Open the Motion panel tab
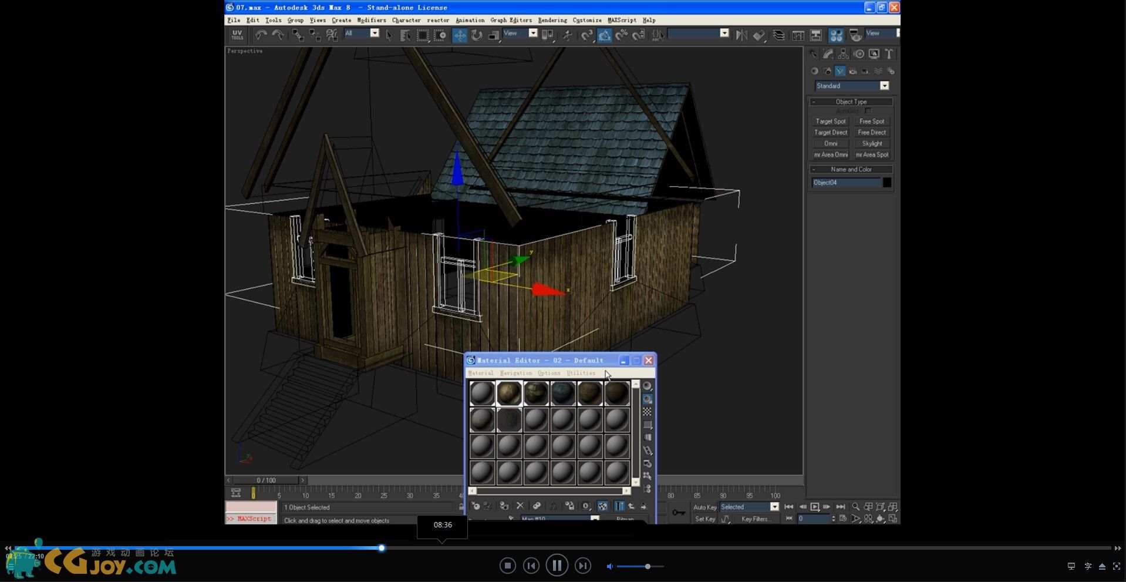The image size is (1126, 582). [859, 54]
